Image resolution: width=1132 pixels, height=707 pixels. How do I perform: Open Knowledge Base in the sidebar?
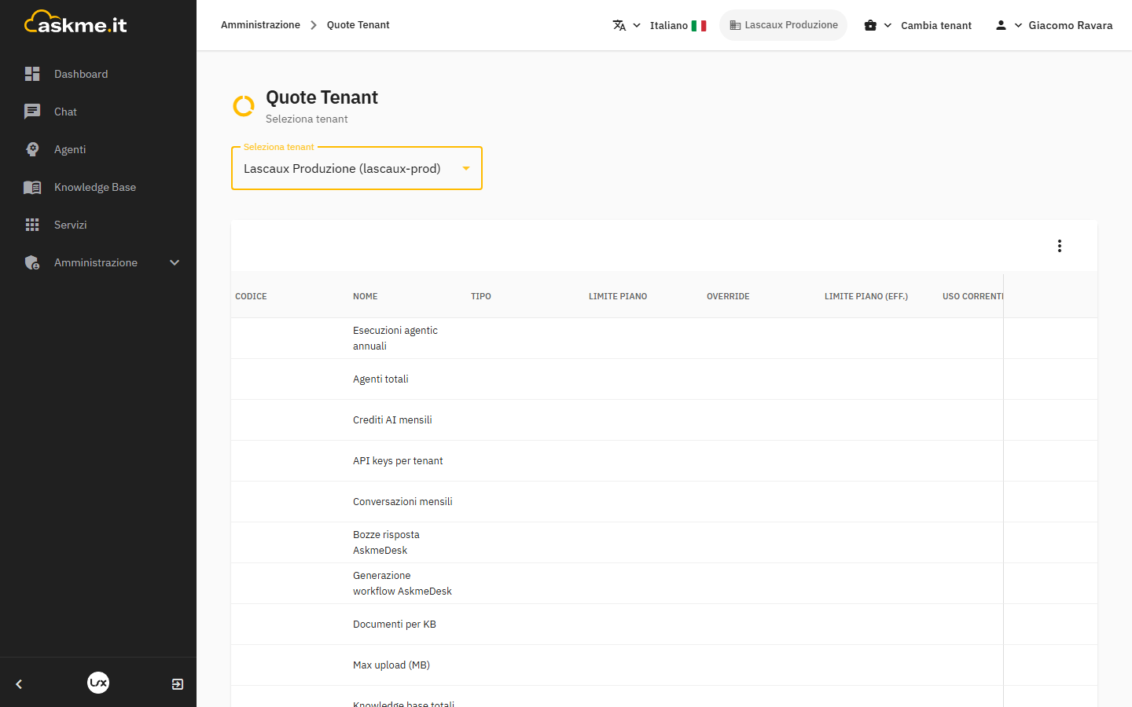point(98,187)
